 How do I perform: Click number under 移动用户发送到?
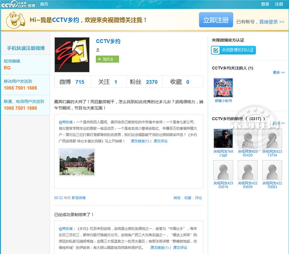click(20, 88)
